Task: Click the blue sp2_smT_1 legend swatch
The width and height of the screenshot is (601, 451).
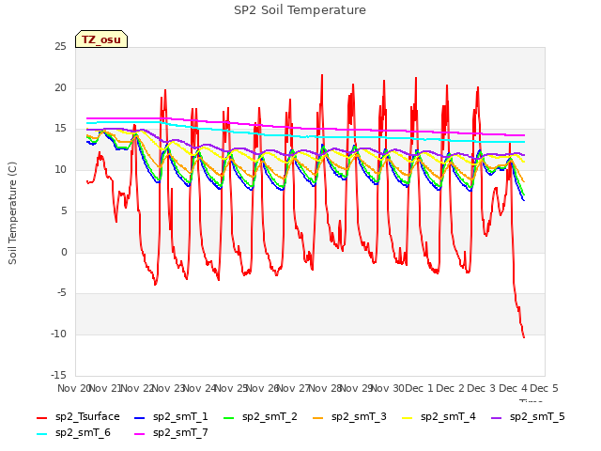Action: 140,417
